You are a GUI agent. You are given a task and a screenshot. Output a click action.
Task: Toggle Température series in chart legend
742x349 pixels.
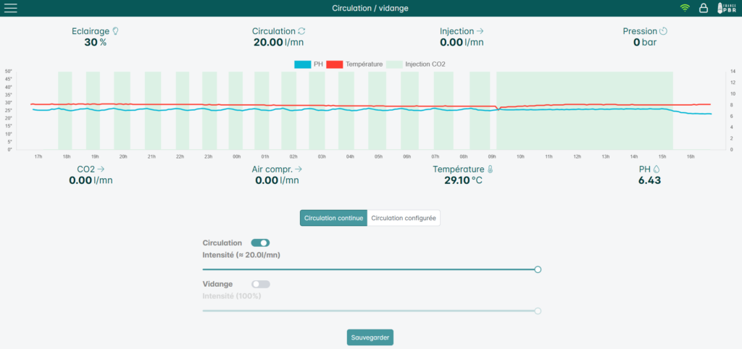pos(354,64)
